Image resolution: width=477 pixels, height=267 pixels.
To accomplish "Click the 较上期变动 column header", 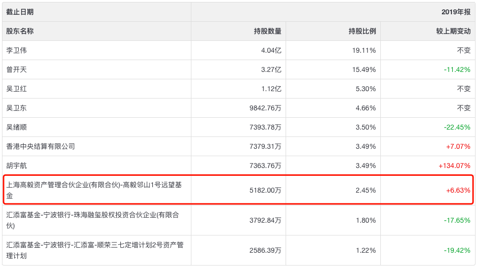I will pos(453,31).
